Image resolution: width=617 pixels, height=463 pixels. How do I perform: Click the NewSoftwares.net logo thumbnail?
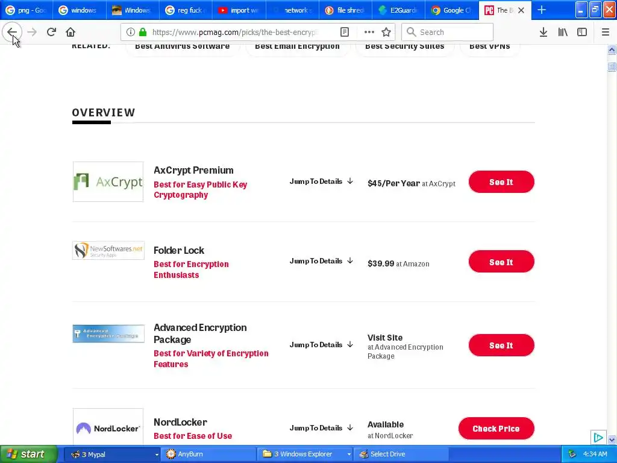pos(108,250)
